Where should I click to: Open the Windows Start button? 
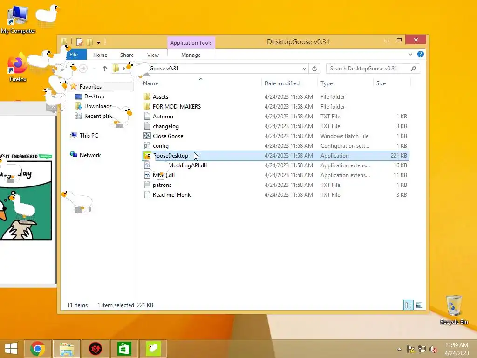pyautogui.click(x=11, y=349)
